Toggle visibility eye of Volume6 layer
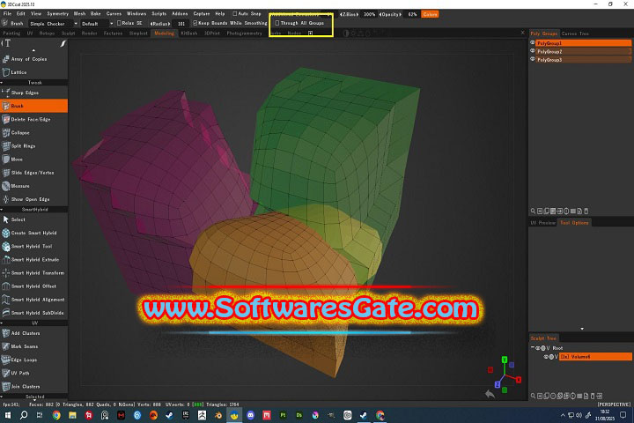Viewport: 634px width, 423px height. pos(546,357)
